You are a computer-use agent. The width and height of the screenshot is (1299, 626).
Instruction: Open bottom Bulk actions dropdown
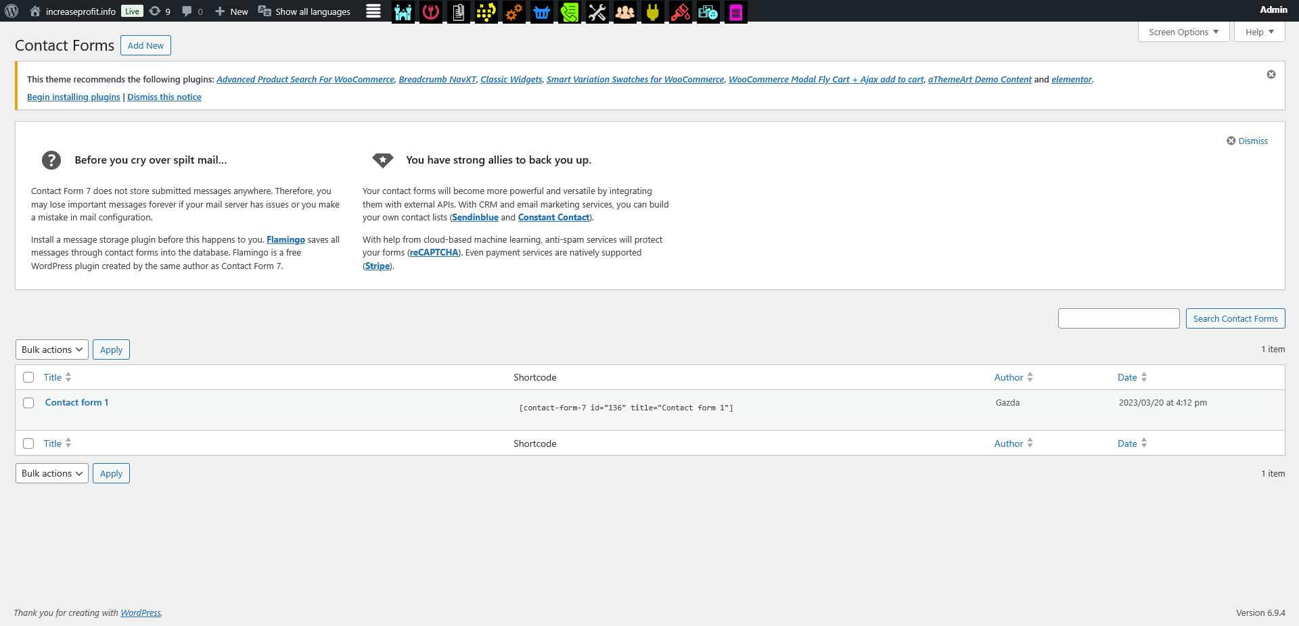click(x=52, y=473)
